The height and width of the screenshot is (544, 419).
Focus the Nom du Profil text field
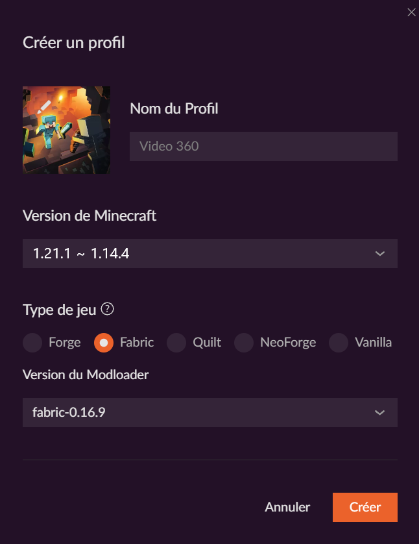click(263, 147)
